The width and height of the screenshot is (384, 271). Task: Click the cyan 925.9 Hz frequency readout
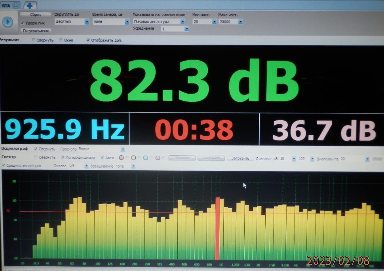65,129
